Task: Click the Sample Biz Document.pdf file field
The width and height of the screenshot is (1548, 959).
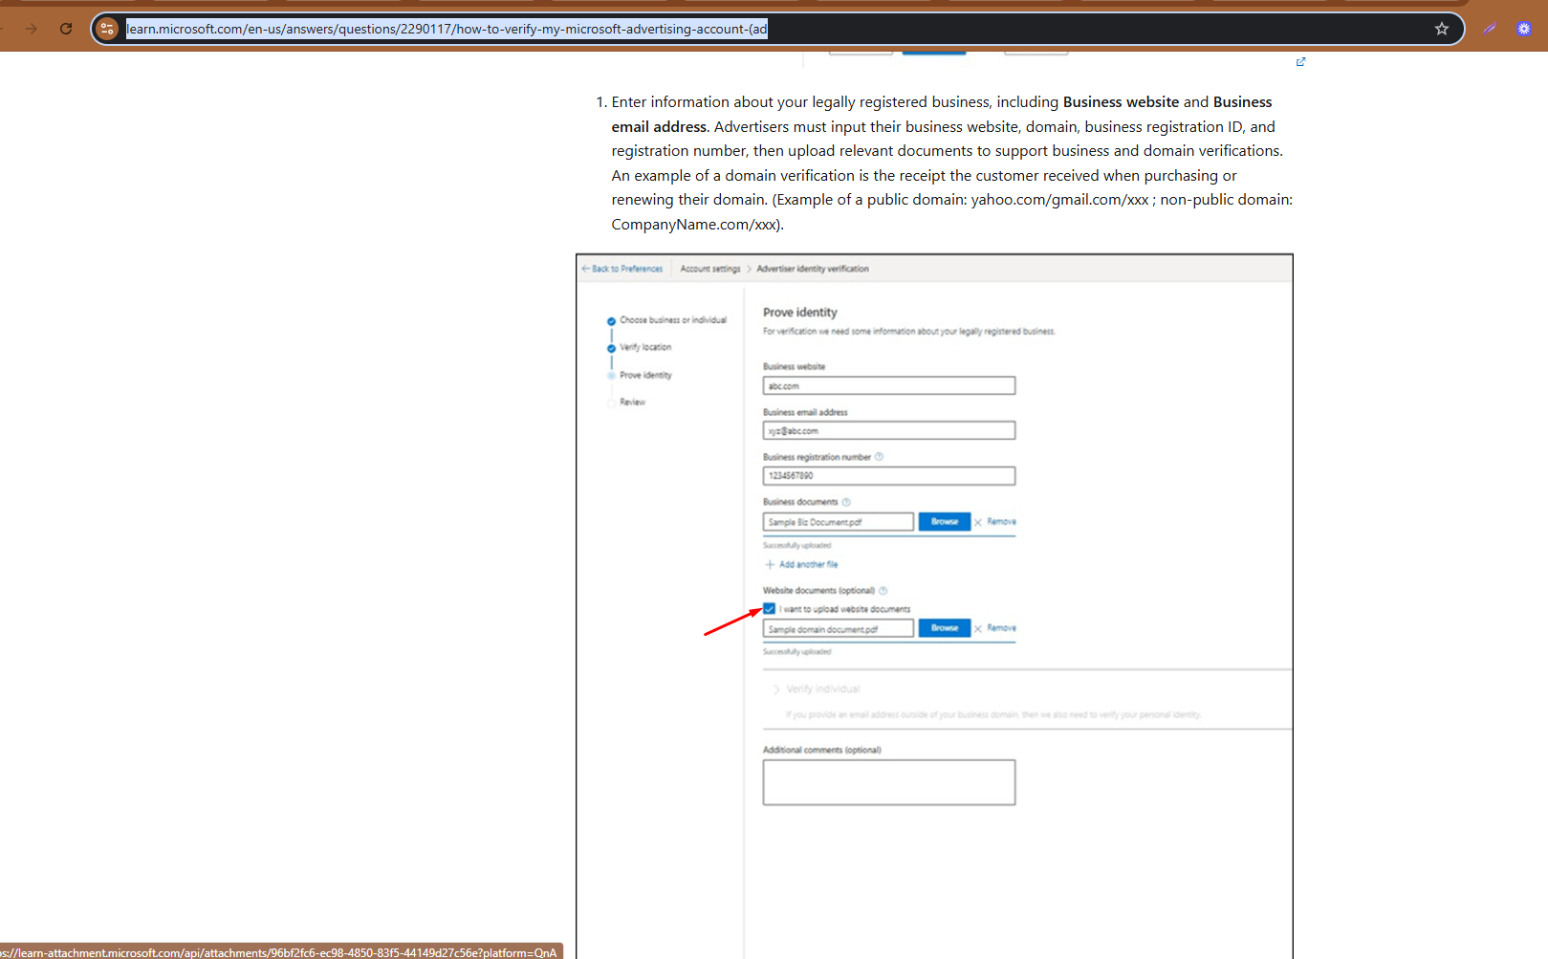Action: point(839,522)
